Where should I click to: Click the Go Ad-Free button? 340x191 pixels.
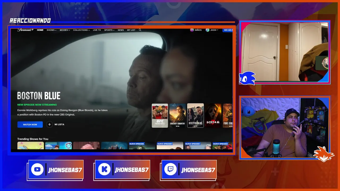point(228,30)
